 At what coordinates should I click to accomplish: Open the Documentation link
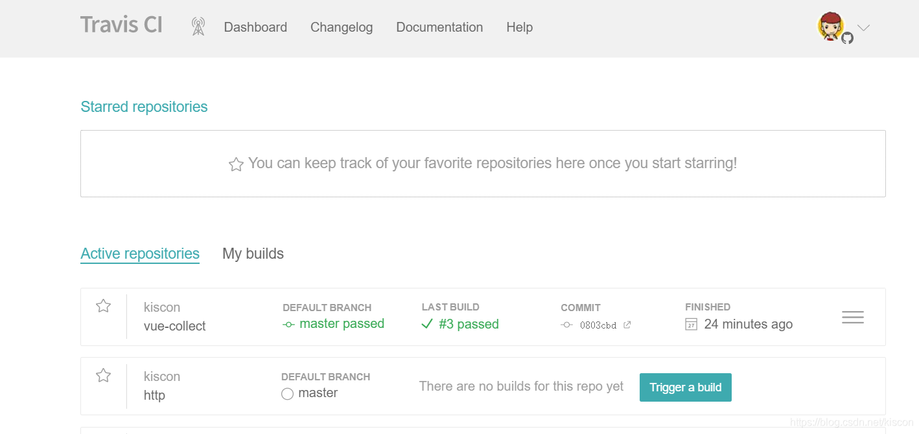pos(439,27)
